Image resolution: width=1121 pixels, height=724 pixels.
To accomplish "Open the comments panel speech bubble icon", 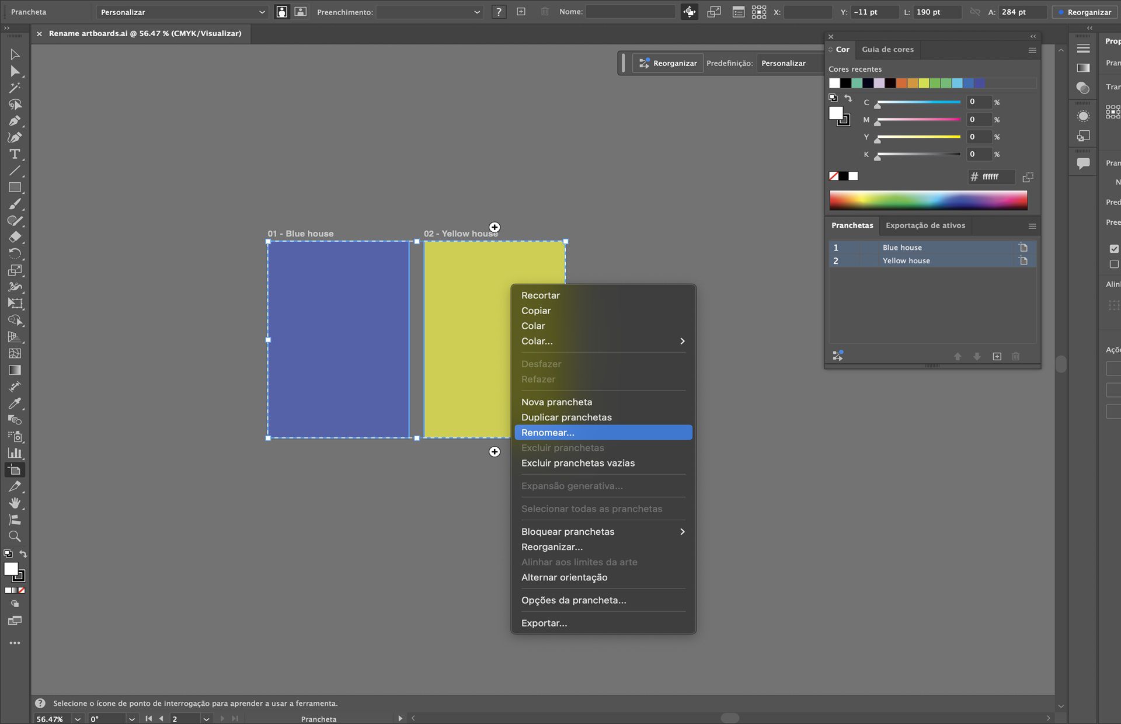I will [1083, 163].
